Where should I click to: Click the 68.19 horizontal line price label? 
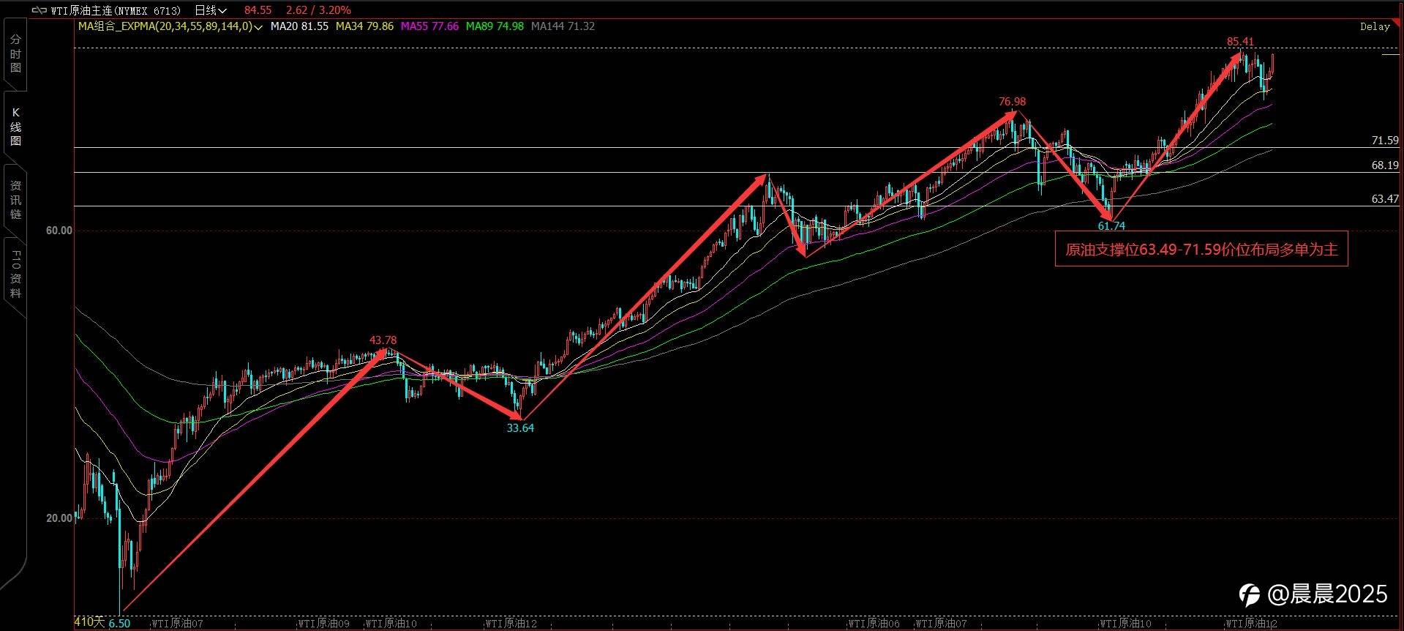coord(1385,165)
